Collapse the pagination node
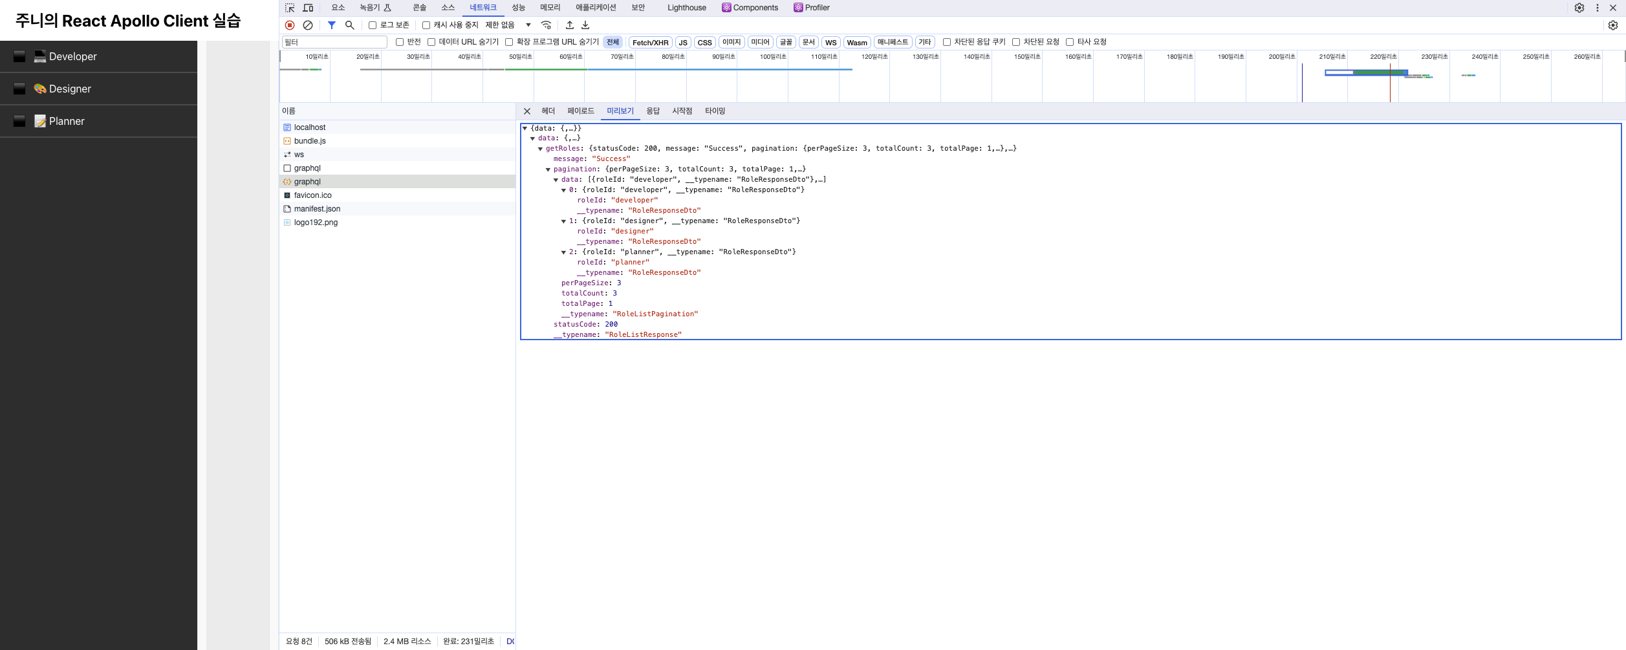The height and width of the screenshot is (650, 1626). 548,169
